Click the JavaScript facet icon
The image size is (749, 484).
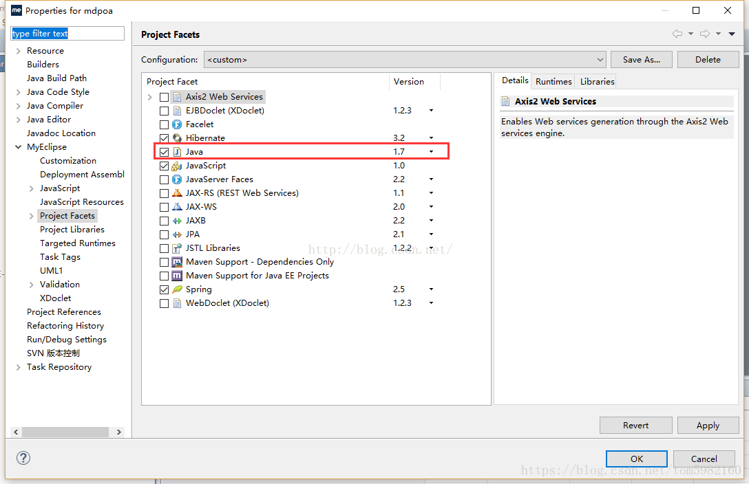point(177,166)
